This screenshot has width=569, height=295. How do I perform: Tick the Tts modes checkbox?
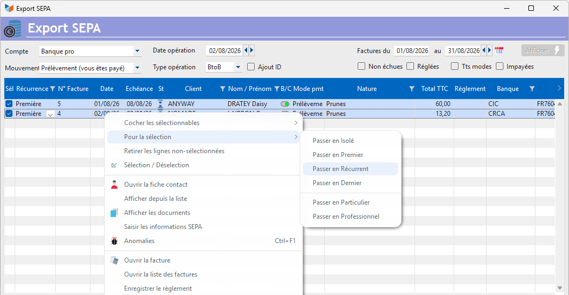point(455,67)
